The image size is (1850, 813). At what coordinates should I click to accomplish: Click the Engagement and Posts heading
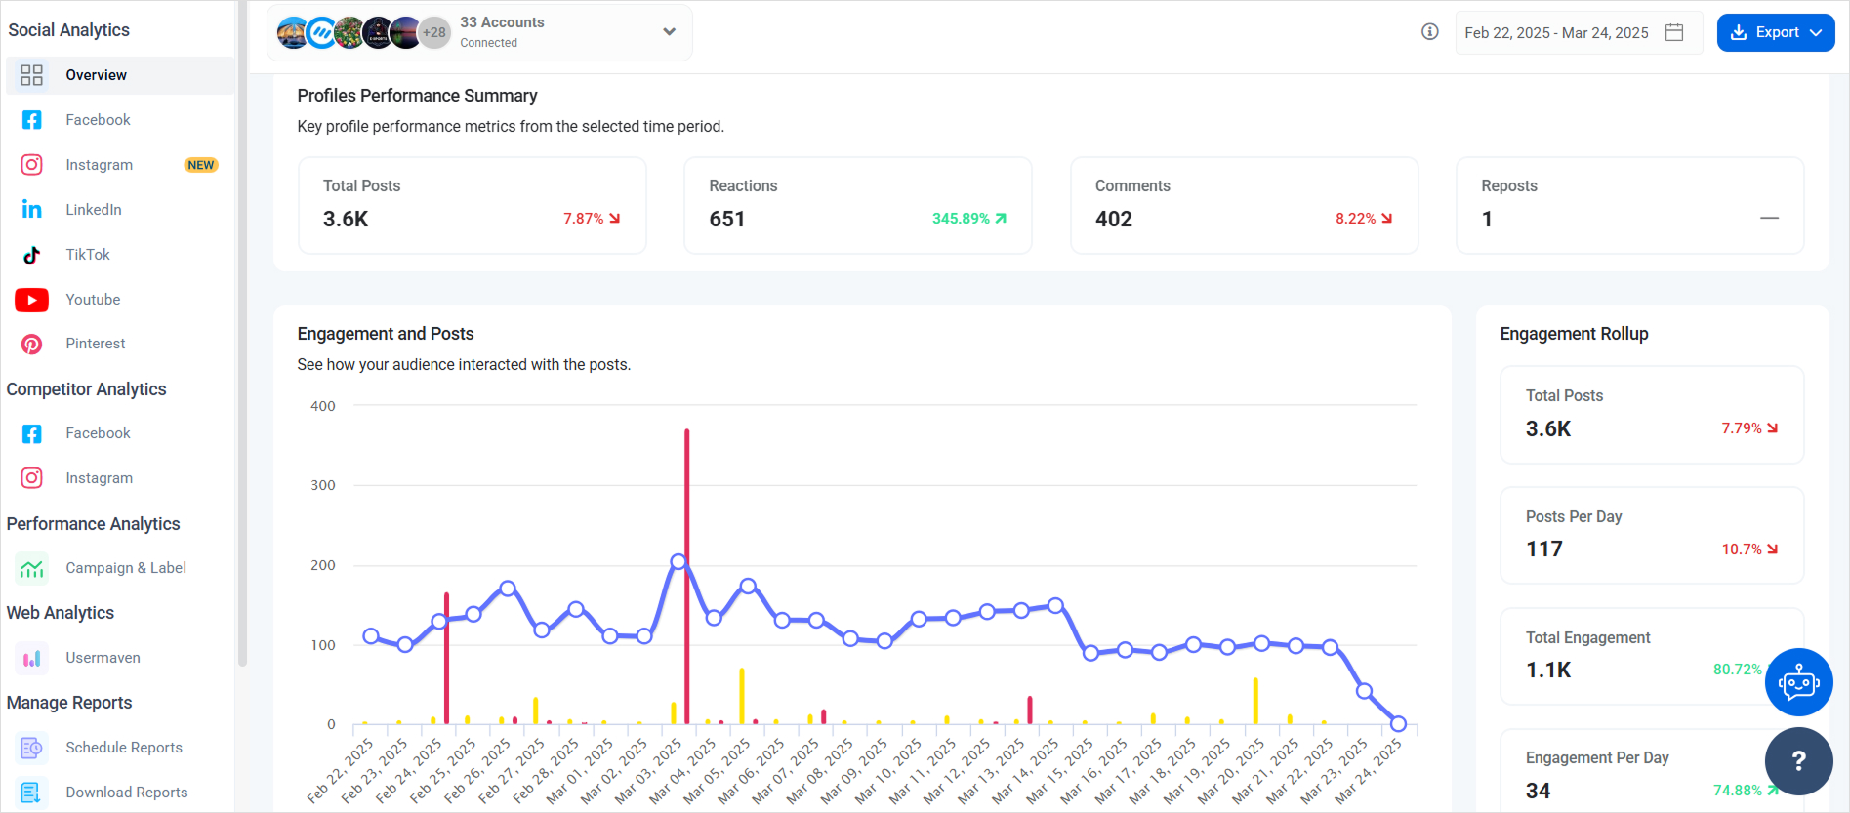click(386, 334)
